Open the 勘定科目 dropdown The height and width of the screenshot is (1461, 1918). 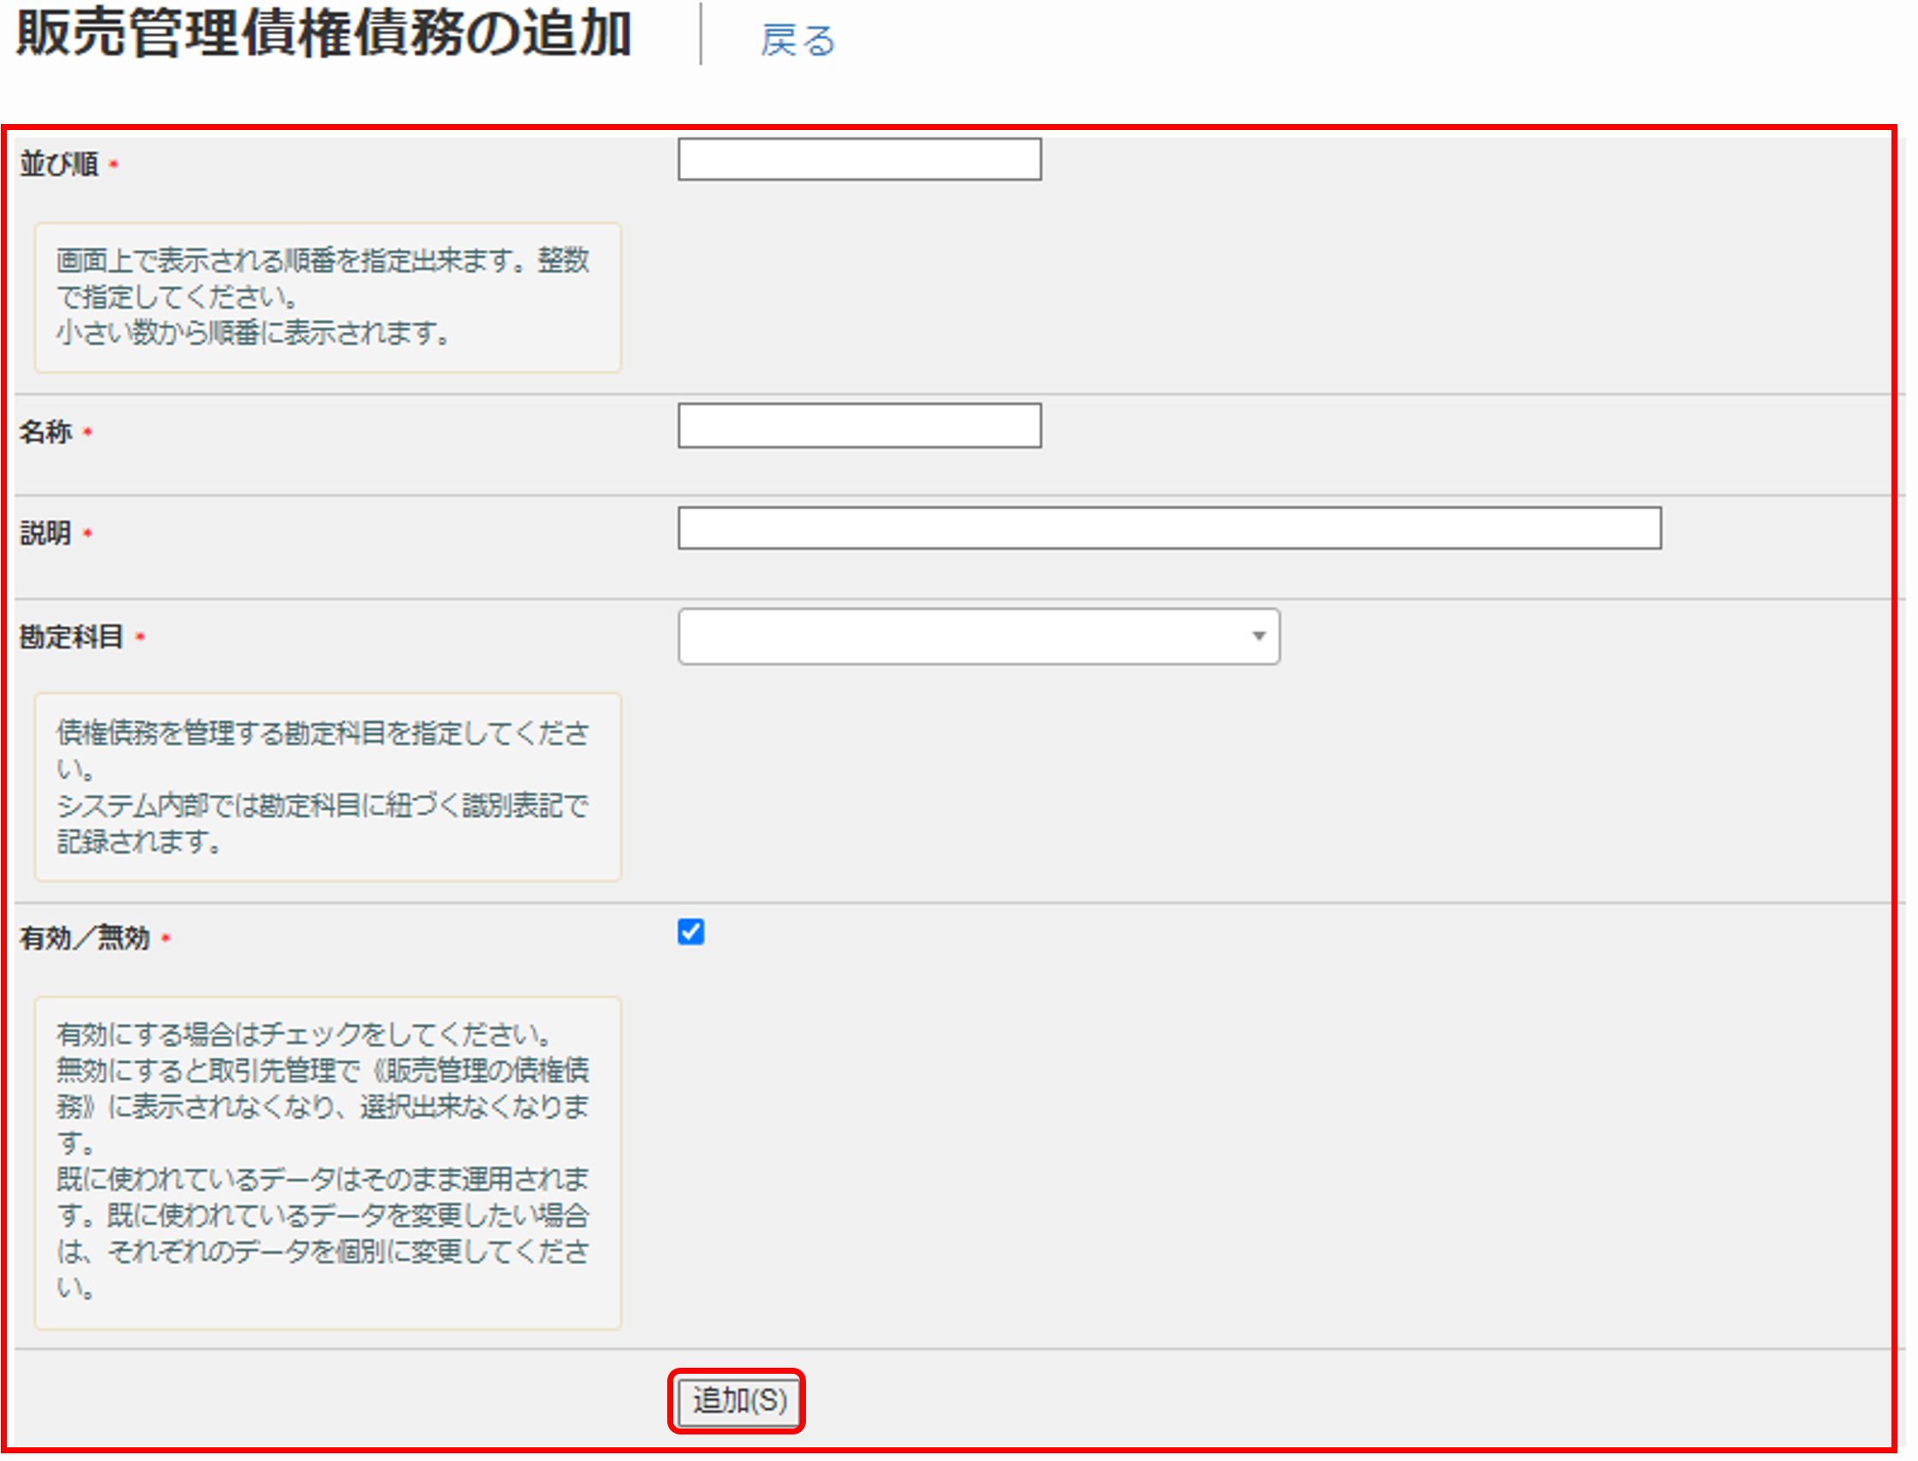click(x=979, y=636)
